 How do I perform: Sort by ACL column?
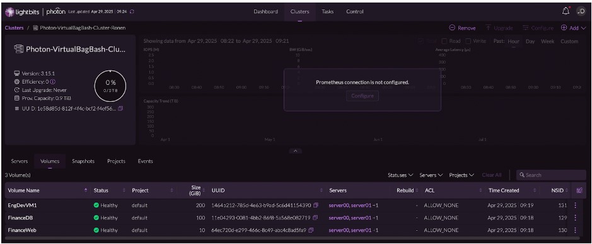tap(481, 191)
